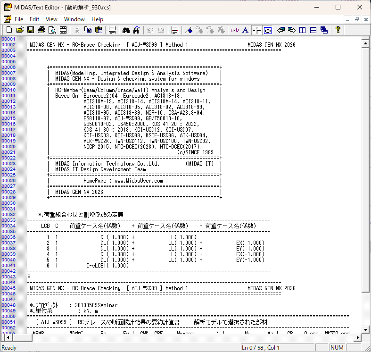Viewport: 371px width, 352px height.
Task: Toggle the crosshair cursor icon
Action: tap(257, 30)
